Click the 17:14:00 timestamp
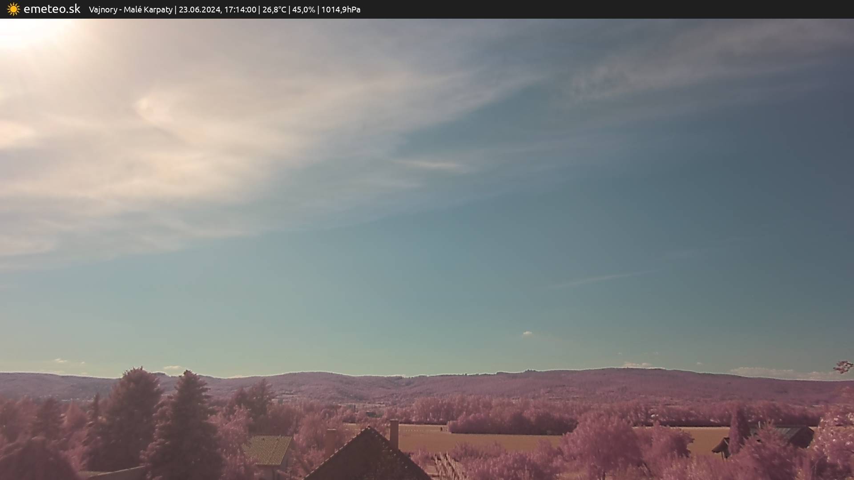The height and width of the screenshot is (480, 854). (240, 9)
